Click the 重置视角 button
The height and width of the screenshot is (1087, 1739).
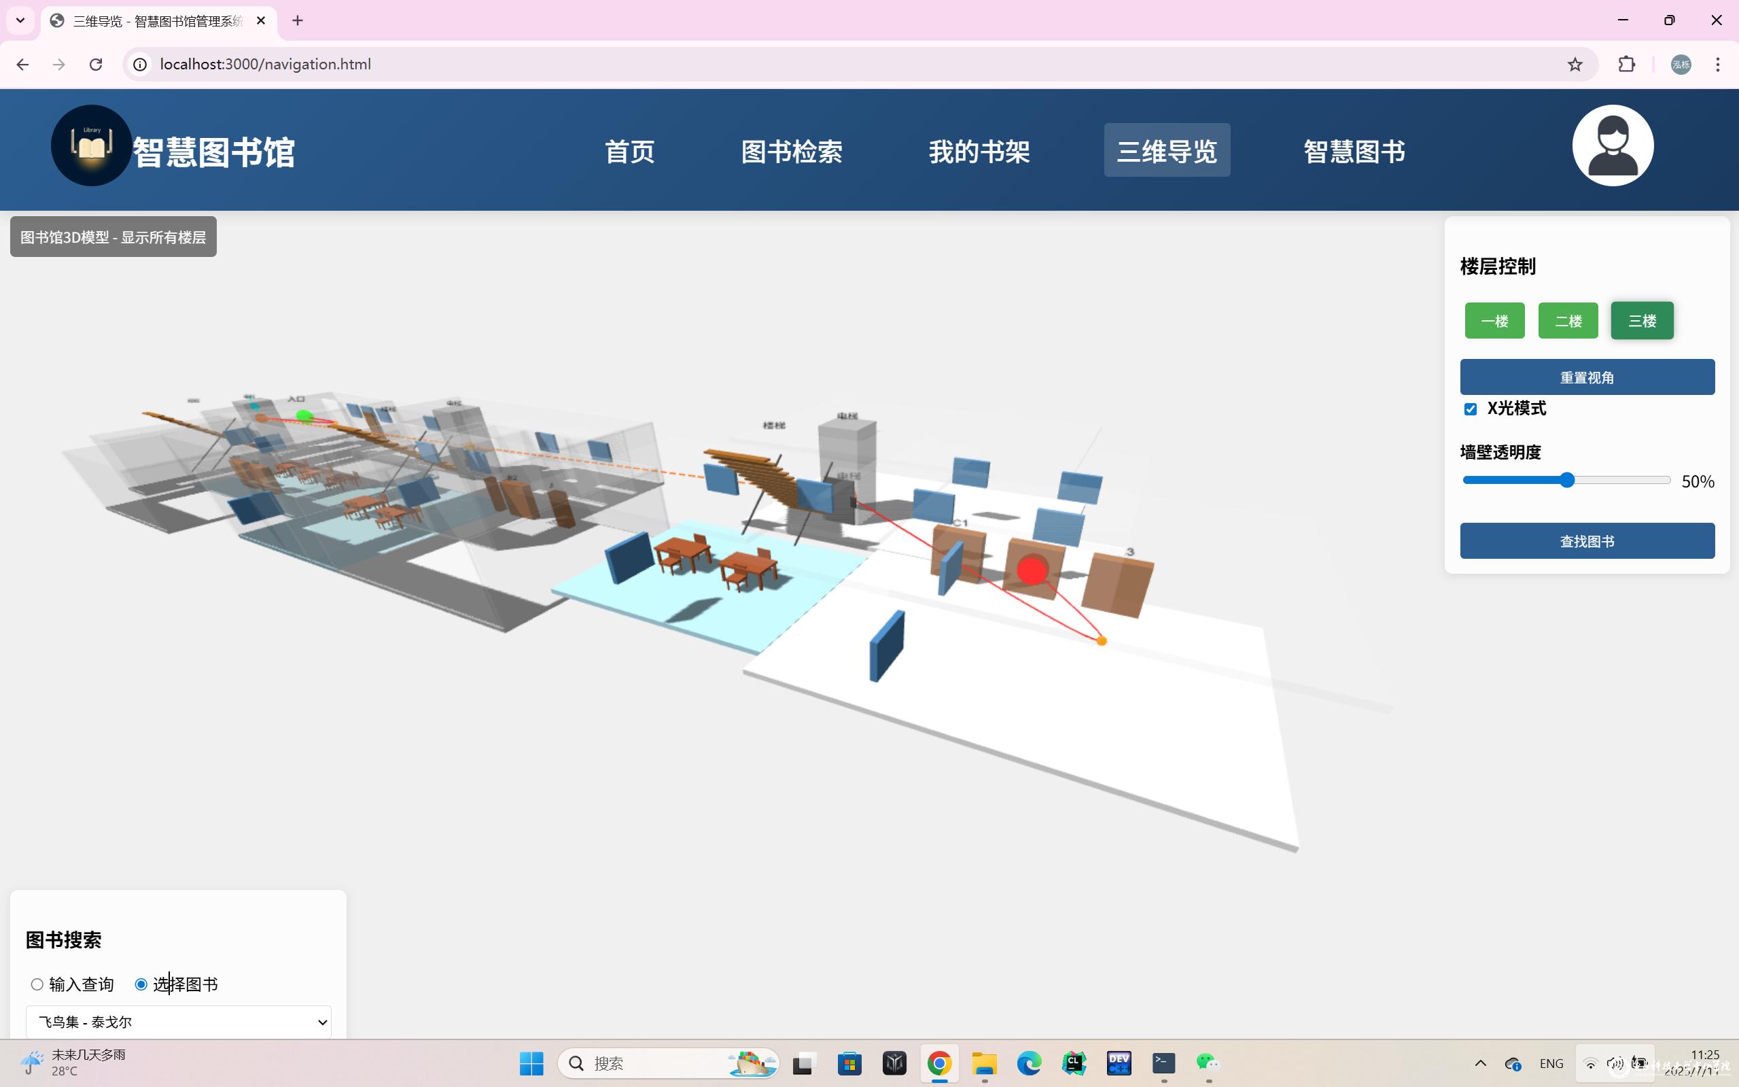click(x=1587, y=377)
